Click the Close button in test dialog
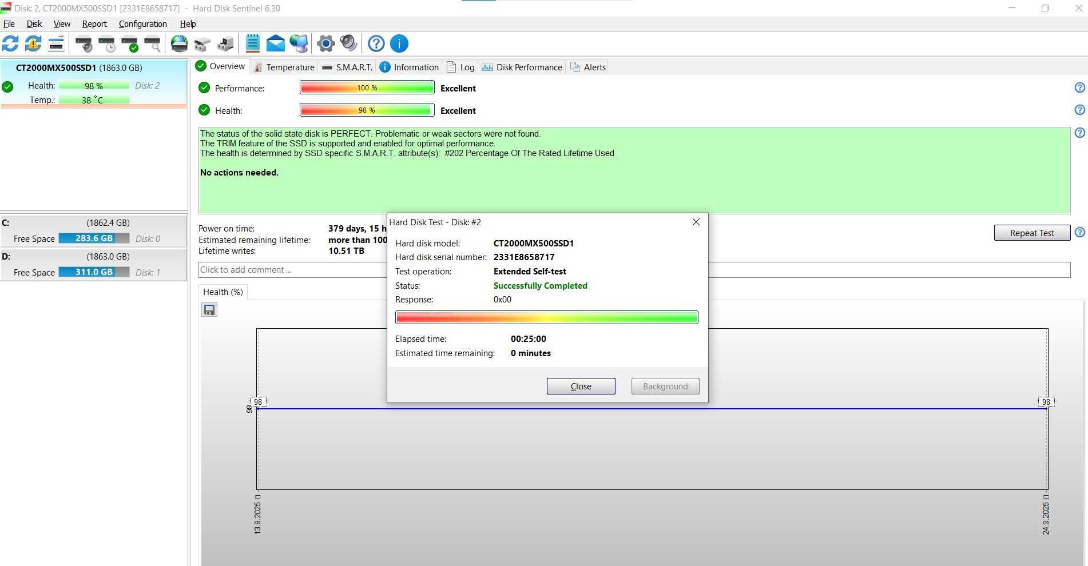This screenshot has width=1088, height=566. (x=581, y=386)
